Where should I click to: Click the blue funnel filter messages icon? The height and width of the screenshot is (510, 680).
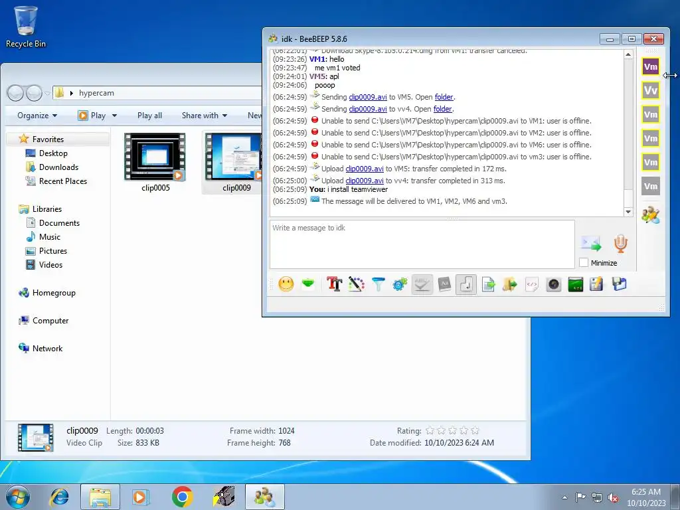coord(378,284)
